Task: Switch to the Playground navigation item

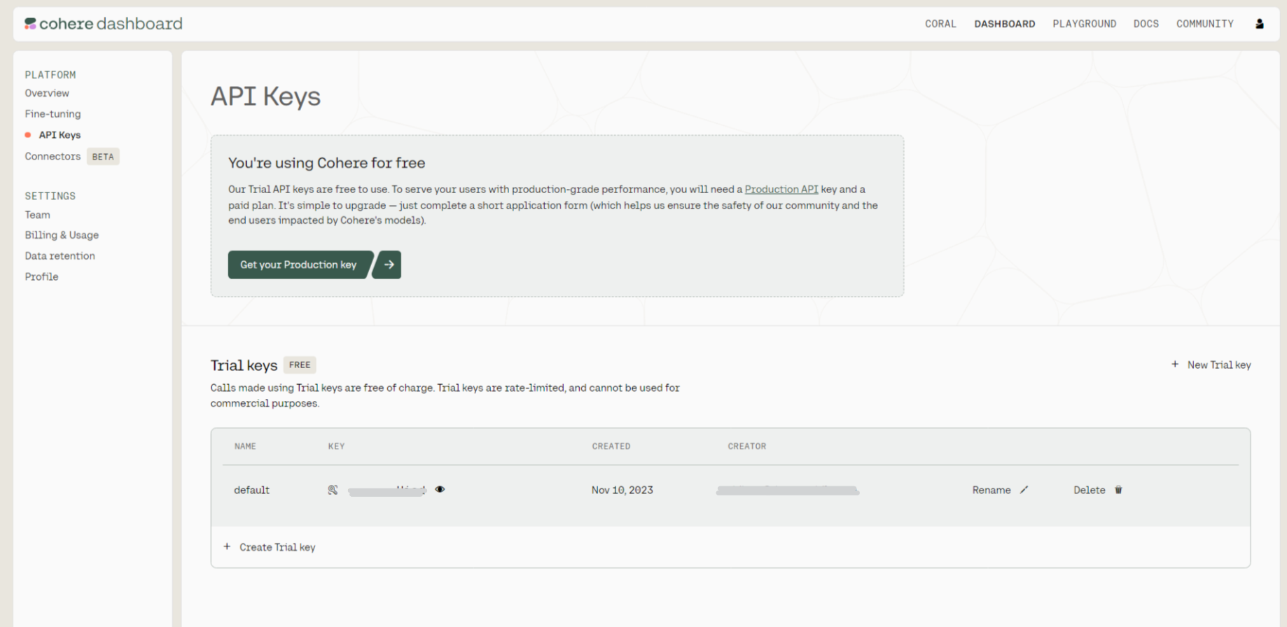Action: [x=1084, y=24]
